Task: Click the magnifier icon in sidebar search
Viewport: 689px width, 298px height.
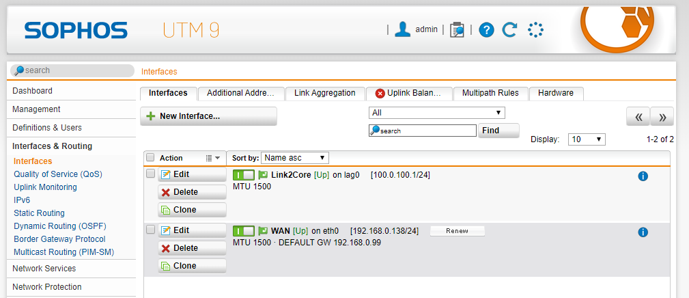Action: [19, 70]
